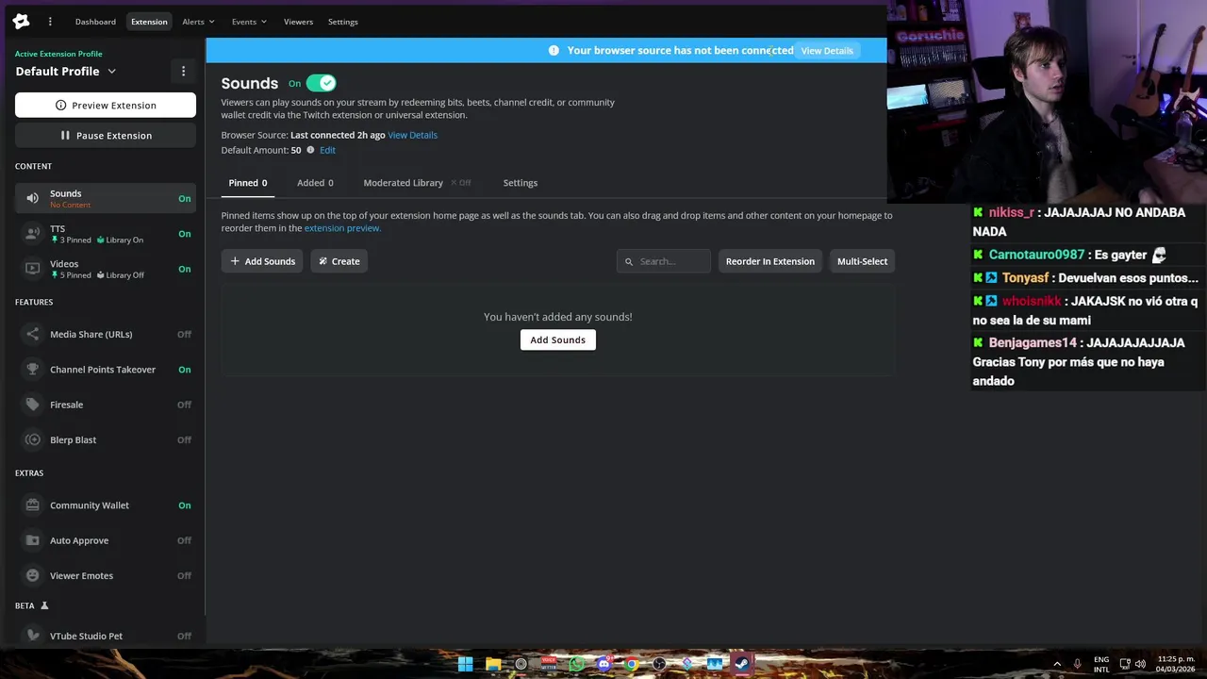Open the Alerts dropdown menu
The image size is (1207, 679).
click(x=198, y=22)
